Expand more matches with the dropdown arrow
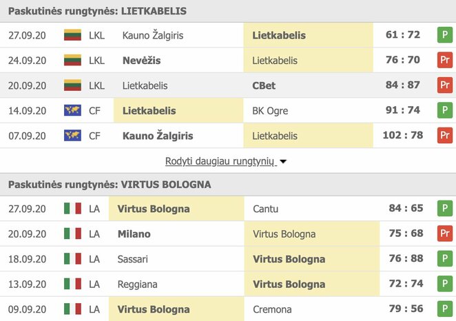This screenshot has height=321, width=456. (x=283, y=162)
